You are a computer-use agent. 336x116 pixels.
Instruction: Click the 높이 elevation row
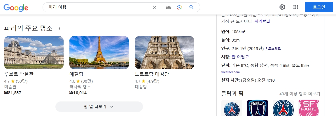tap(230, 40)
